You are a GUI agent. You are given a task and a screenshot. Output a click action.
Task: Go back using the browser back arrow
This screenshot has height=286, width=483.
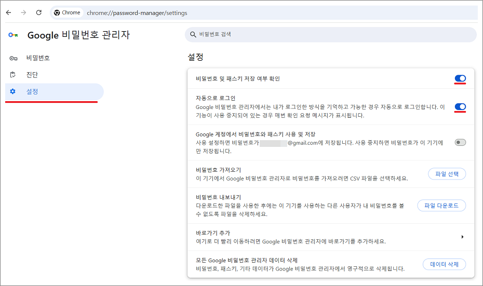(9, 12)
